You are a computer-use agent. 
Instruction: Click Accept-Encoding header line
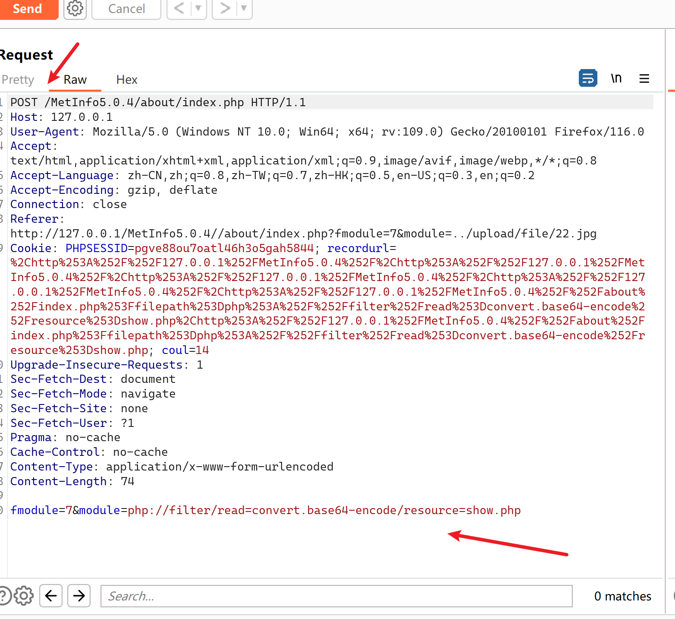point(114,190)
